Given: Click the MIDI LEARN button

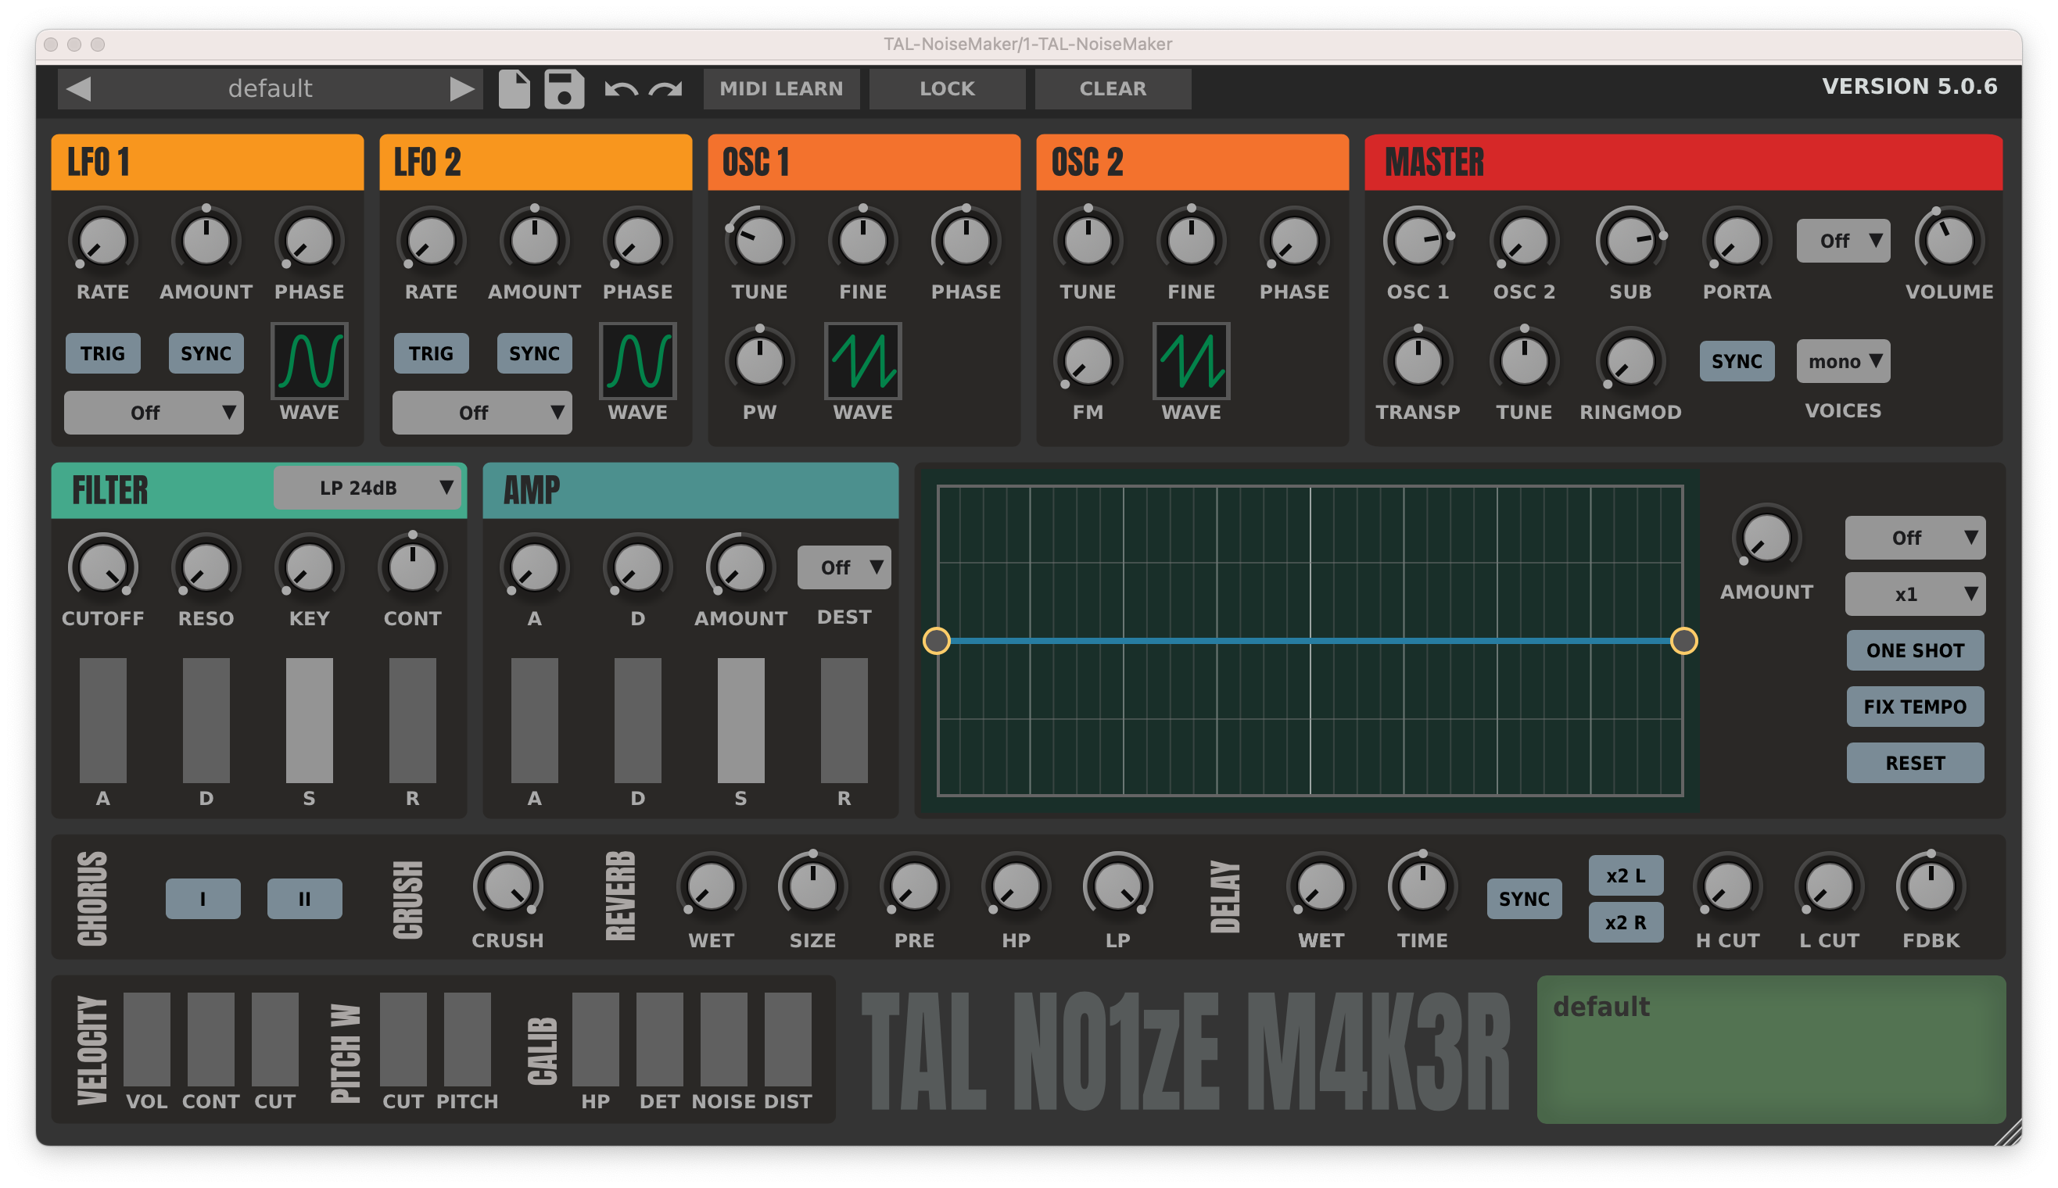Looking at the screenshot, I should click(781, 88).
